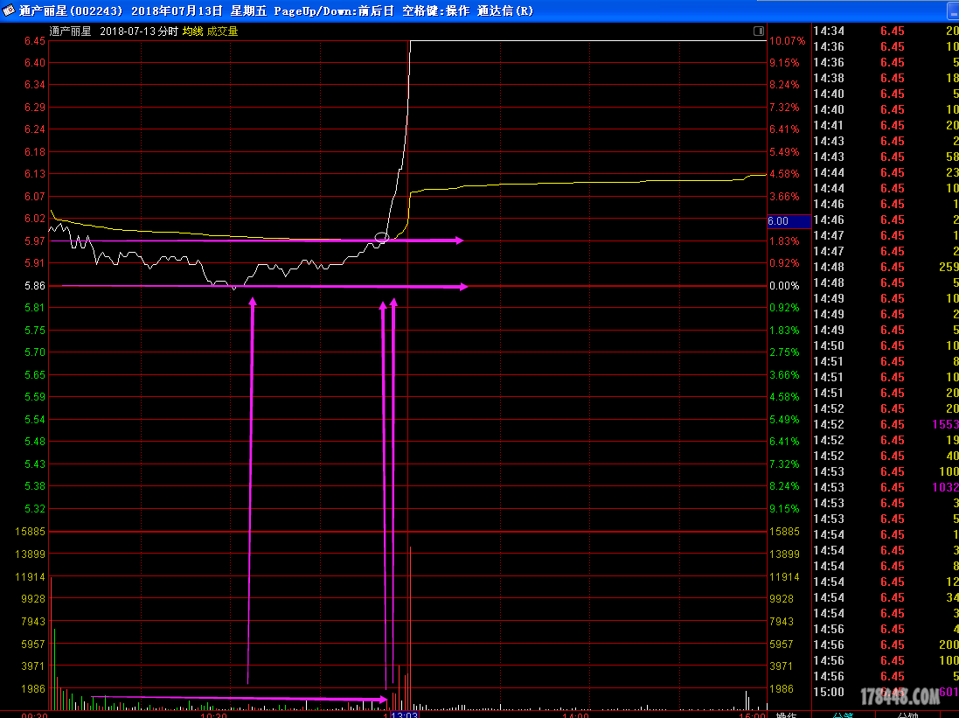Click the 14:50 tick record row
Image resolution: width=959 pixels, height=718 pixels.
pyautogui.click(x=886, y=345)
